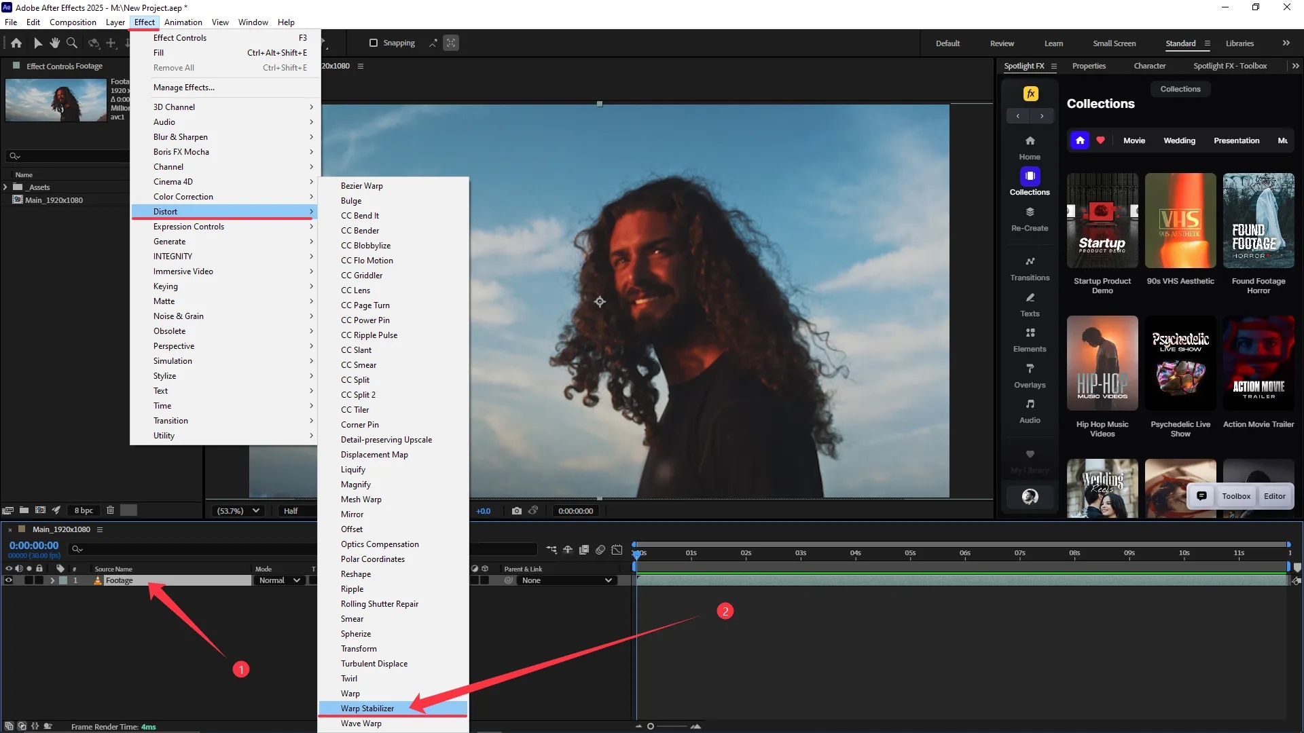
Task: Filter collections by Movie
Action: coord(1134,140)
